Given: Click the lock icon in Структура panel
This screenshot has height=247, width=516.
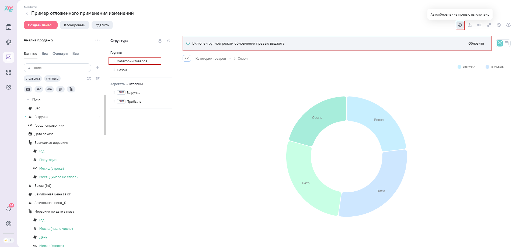Looking at the screenshot, I should tap(160, 41).
